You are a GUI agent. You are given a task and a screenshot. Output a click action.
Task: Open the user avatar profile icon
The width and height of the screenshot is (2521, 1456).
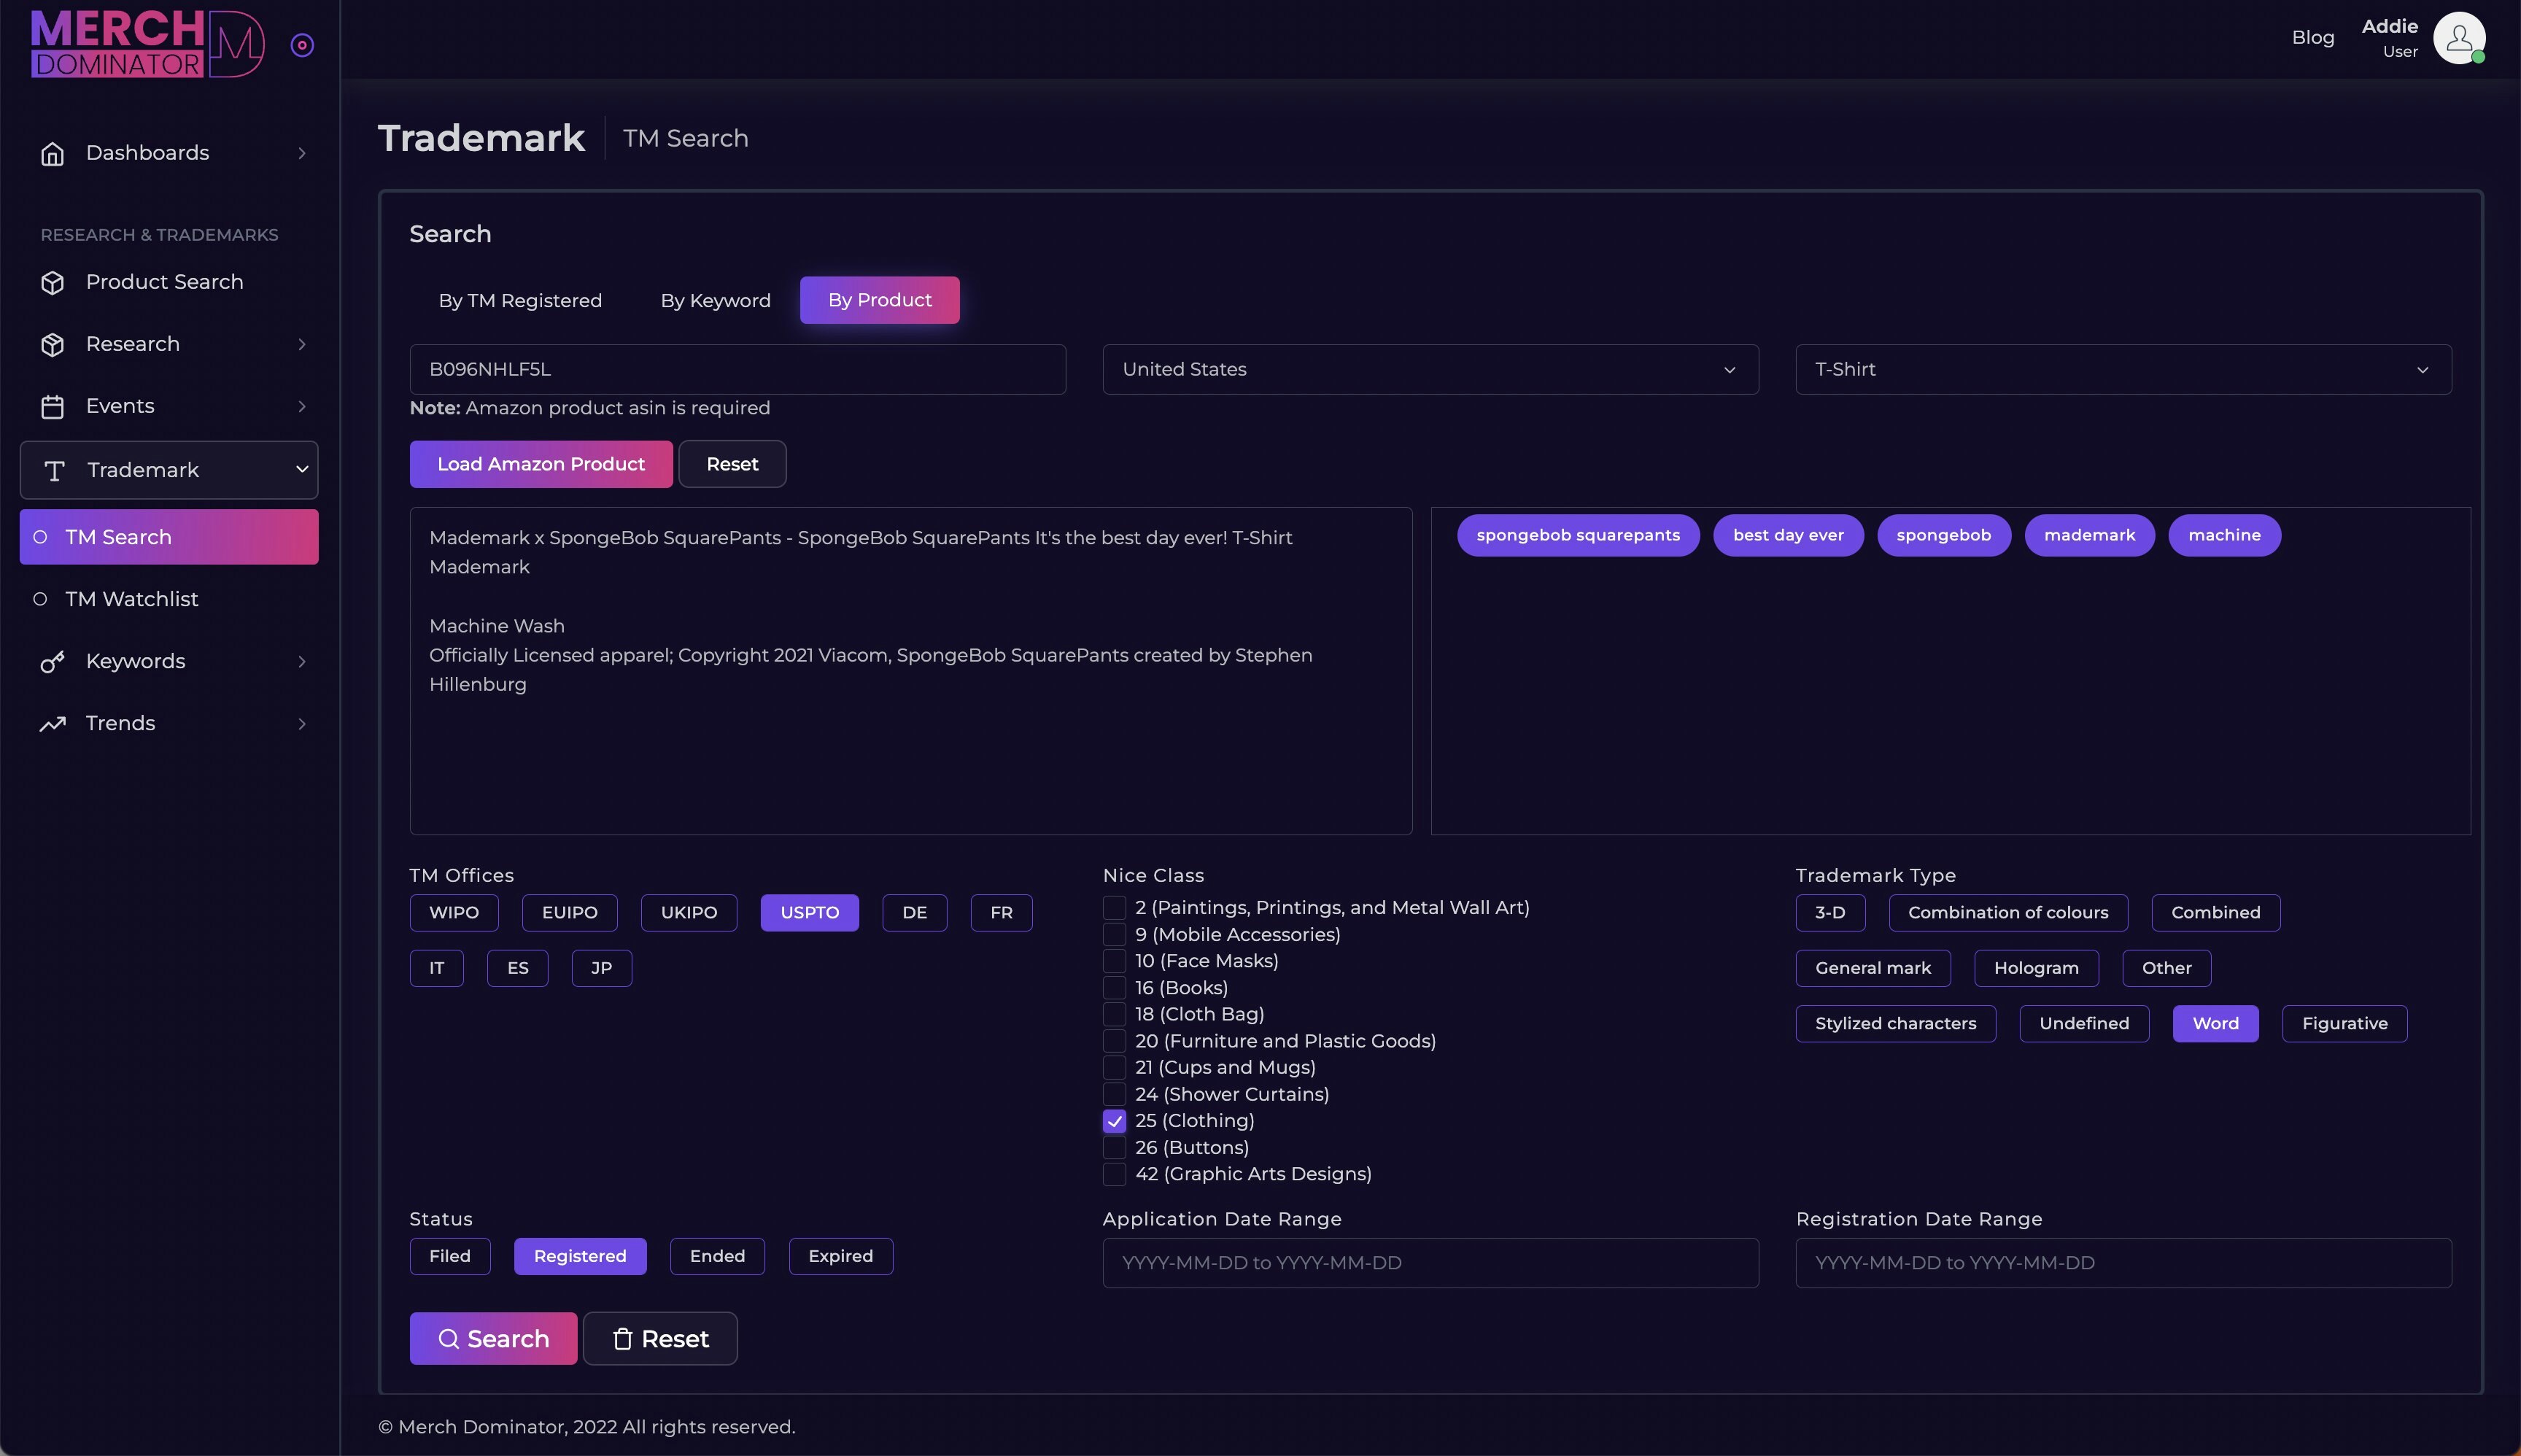(2459, 38)
